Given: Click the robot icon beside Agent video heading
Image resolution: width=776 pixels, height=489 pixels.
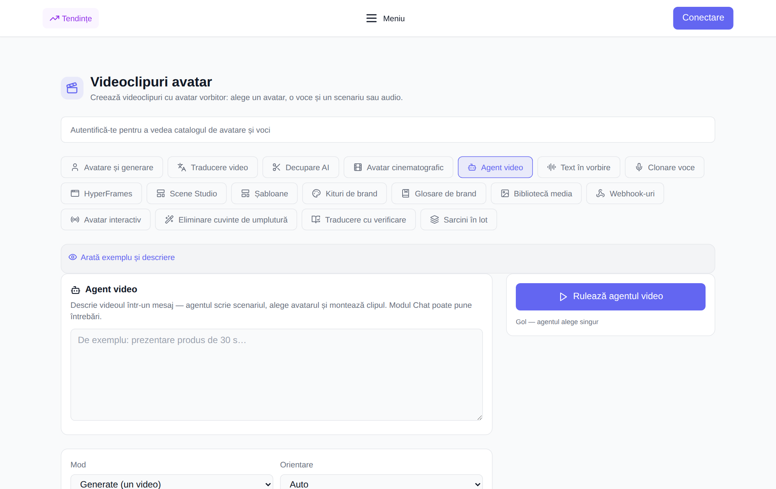Looking at the screenshot, I should (75, 290).
